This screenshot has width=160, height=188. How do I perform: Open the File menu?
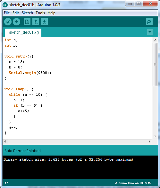pyautogui.click(x=7, y=13)
